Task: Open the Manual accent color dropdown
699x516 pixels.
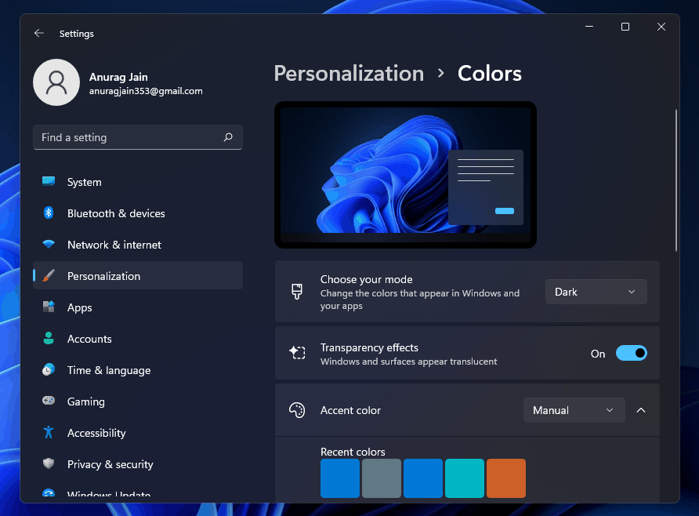Action: [574, 410]
